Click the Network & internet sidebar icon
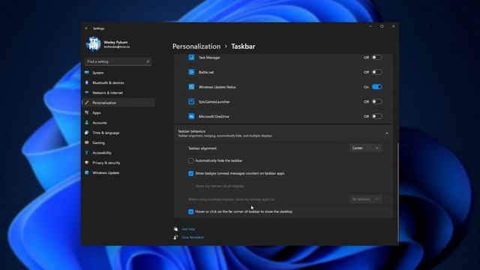 [x=87, y=92]
